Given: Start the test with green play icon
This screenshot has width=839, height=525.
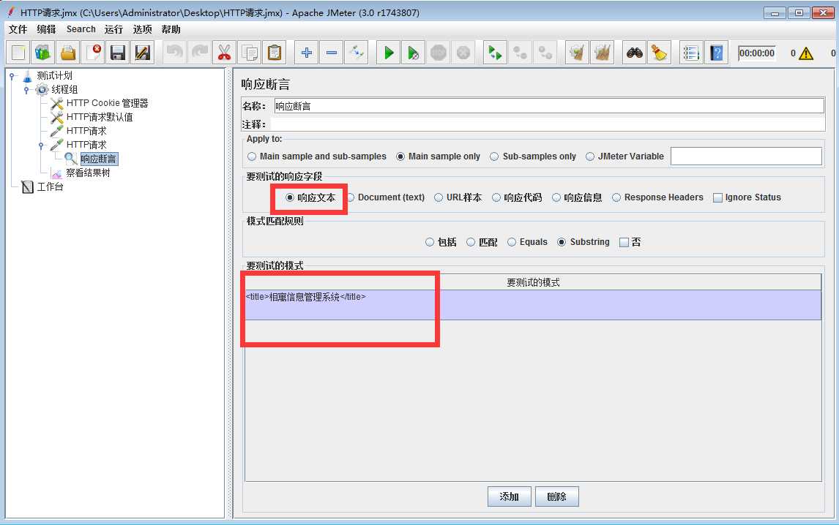Looking at the screenshot, I should 389,53.
